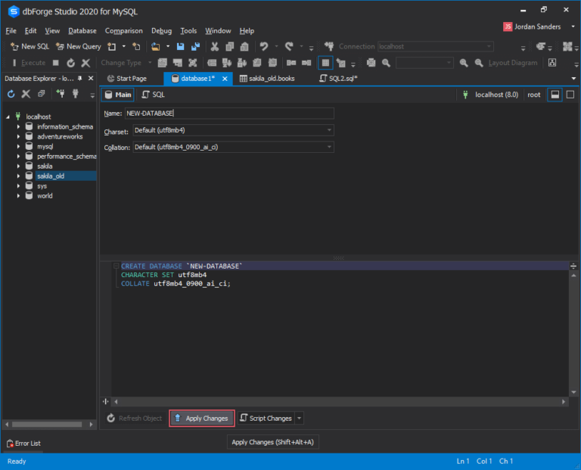Click the Zoom Out magnifier icon
Image resolution: width=581 pixels, height=470 pixels.
pyautogui.click(x=479, y=63)
